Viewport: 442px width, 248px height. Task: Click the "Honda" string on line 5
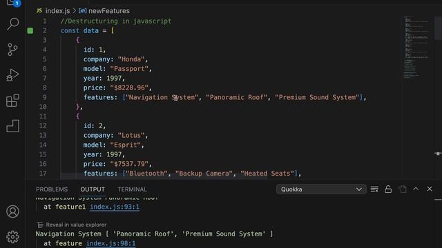coord(131,59)
